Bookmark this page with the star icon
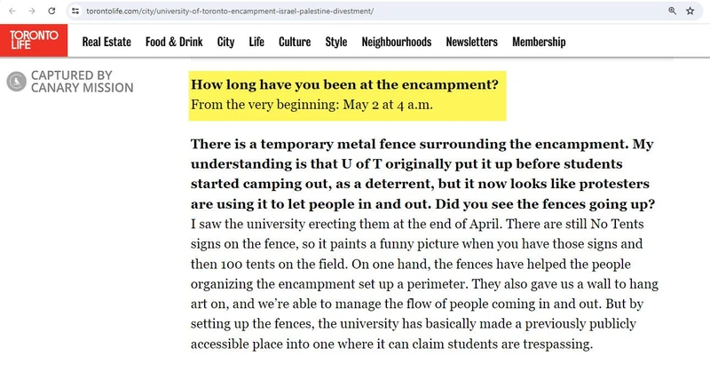Screen dimensions: 710x372 click(690, 11)
